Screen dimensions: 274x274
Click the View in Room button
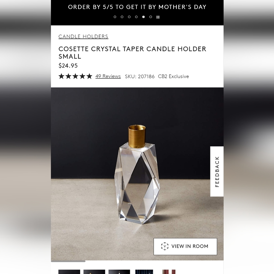coord(185,246)
